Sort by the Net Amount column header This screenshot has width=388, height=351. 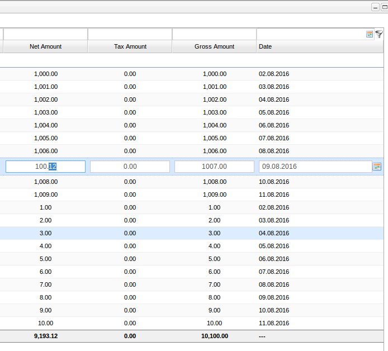pos(45,46)
